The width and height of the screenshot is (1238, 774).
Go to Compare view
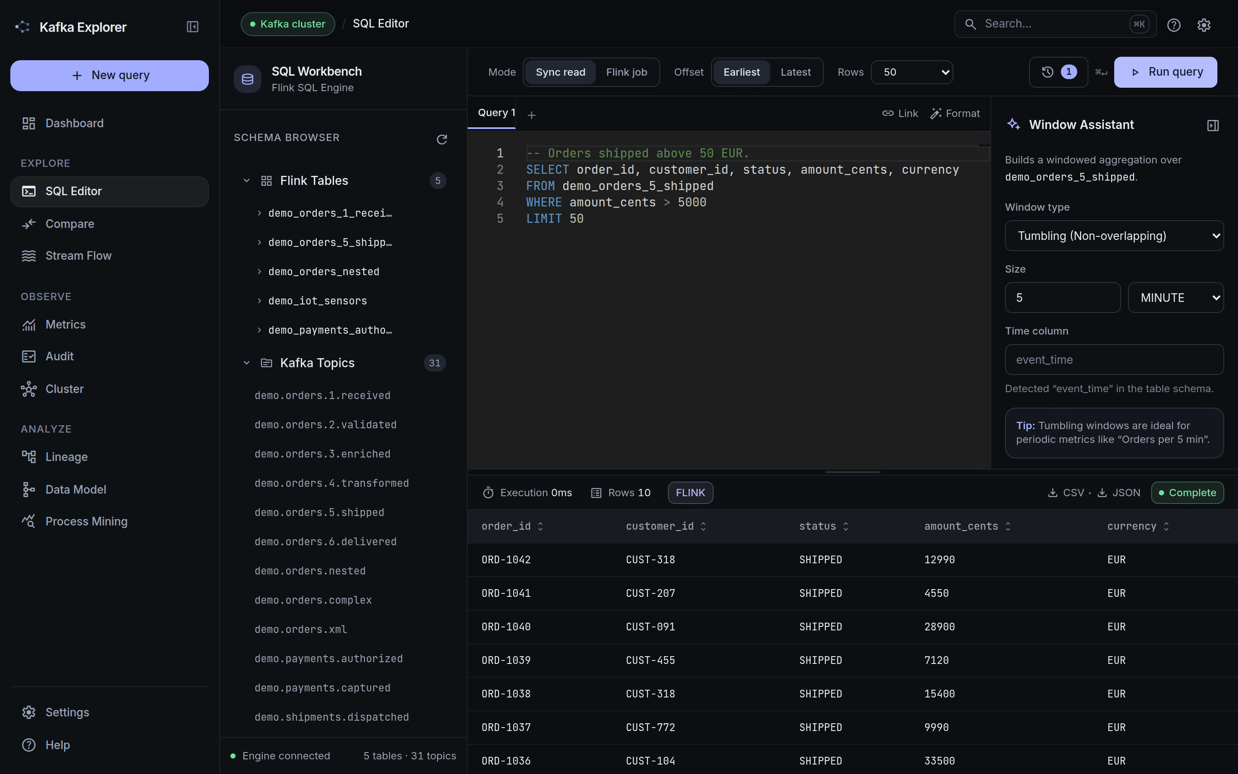point(110,224)
